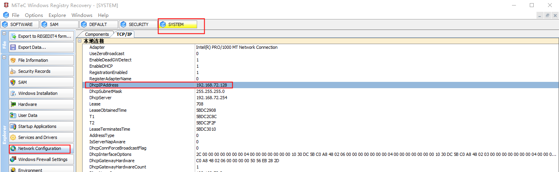Select the TCP/IP tab
Image resolution: width=559 pixels, height=172 pixels.
(124, 34)
